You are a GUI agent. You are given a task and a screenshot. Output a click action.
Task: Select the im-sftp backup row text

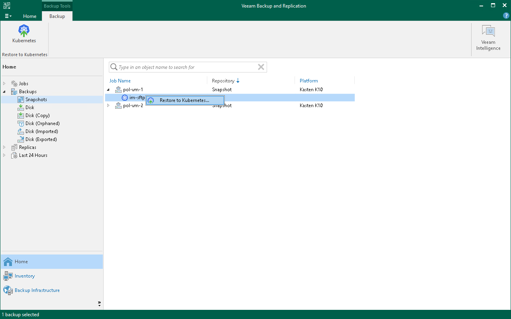(x=137, y=98)
